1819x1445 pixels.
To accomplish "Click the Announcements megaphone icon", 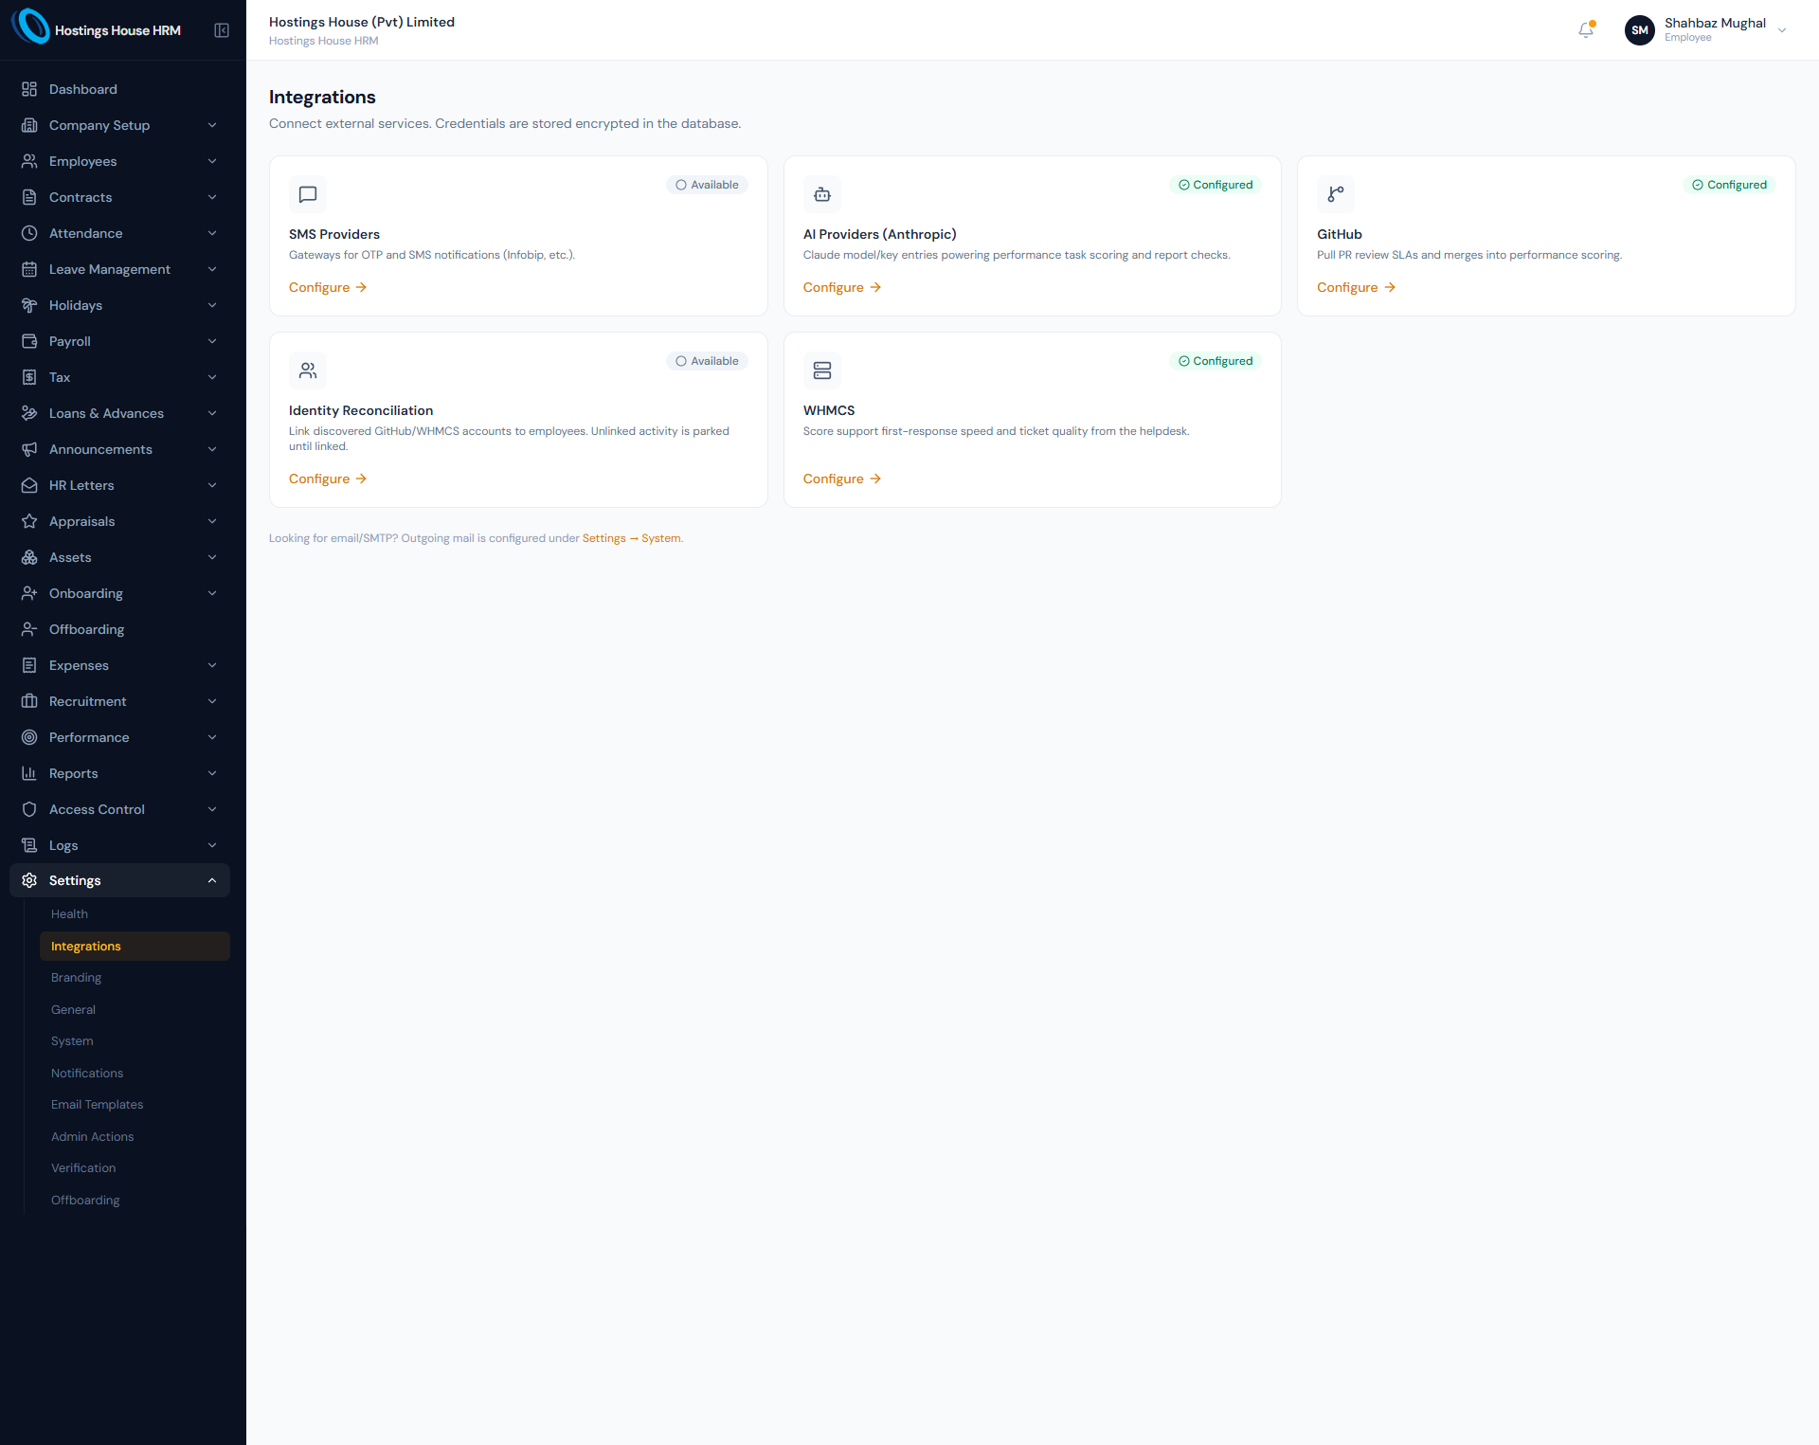I will [x=29, y=449].
